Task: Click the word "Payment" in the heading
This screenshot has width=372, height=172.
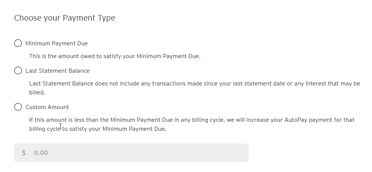Action: (x=77, y=18)
